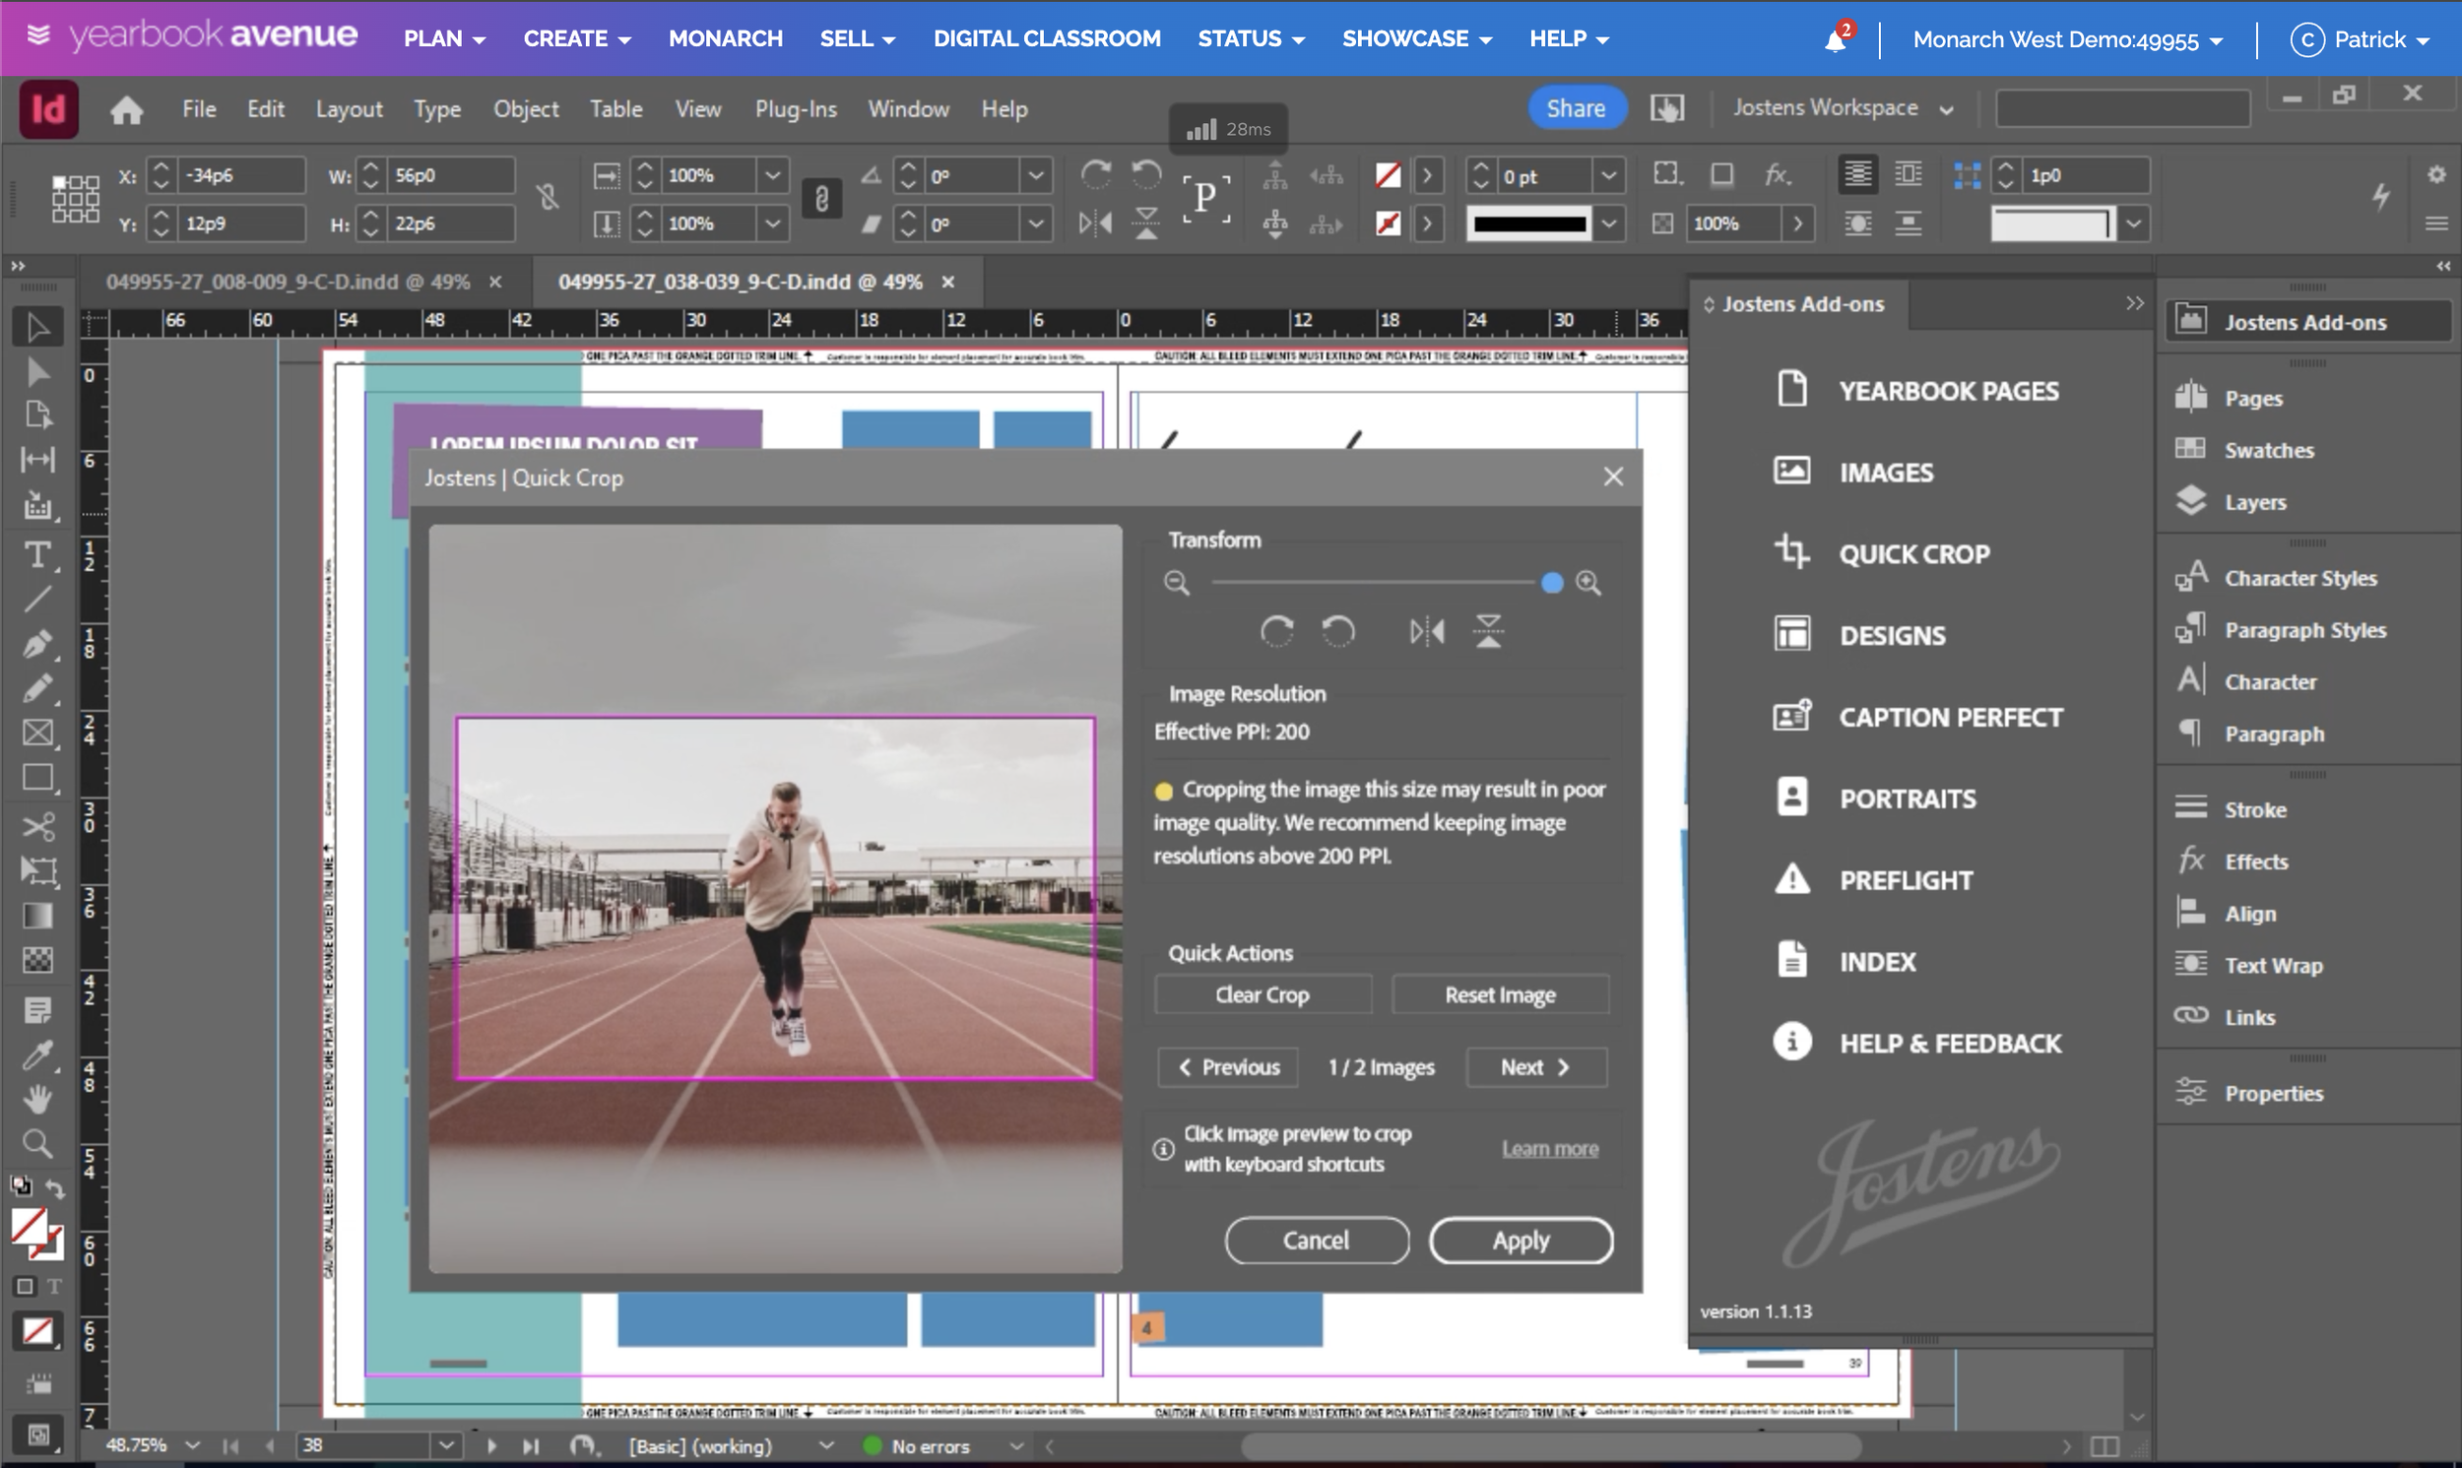Click Next image button
This screenshot has width=2462, height=1468.
click(x=1535, y=1067)
